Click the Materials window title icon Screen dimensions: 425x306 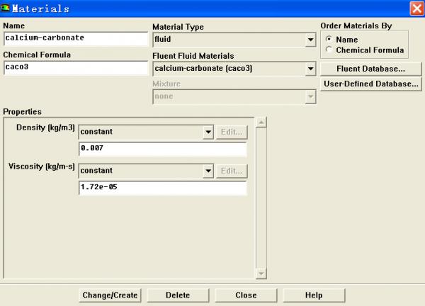coord(7,8)
